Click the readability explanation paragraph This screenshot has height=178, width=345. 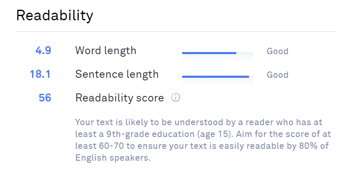(203, 140)
